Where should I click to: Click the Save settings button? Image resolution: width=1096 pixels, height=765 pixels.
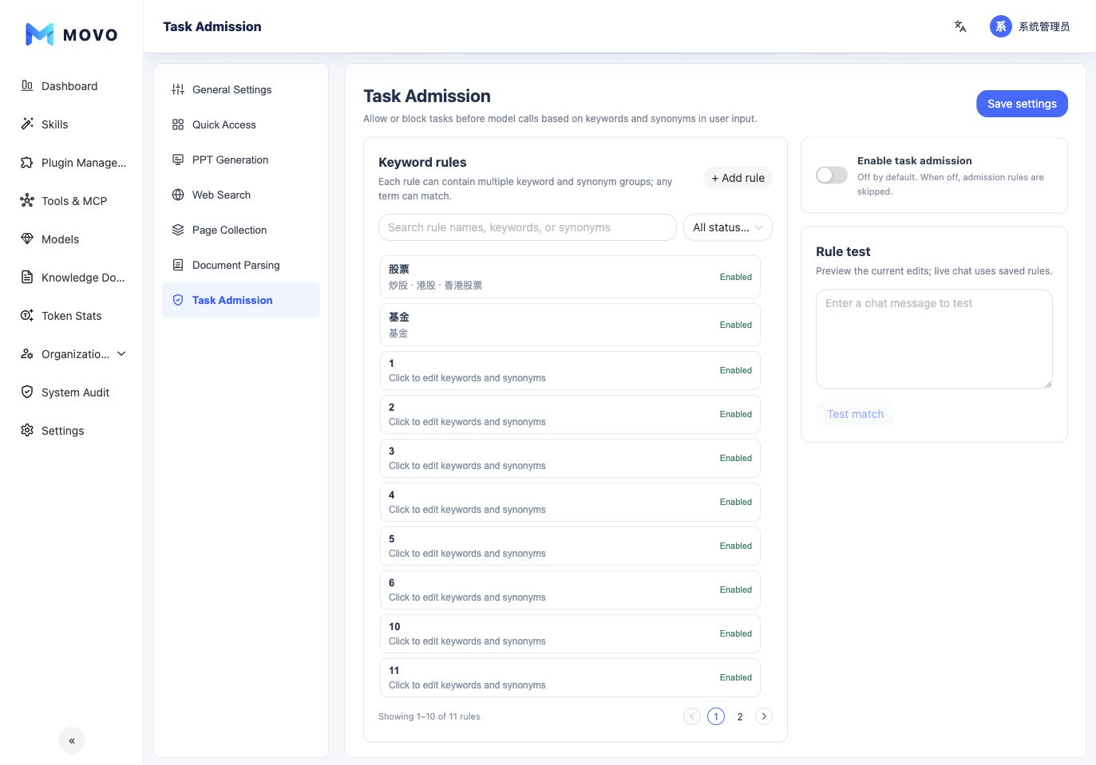[1022, 104]
